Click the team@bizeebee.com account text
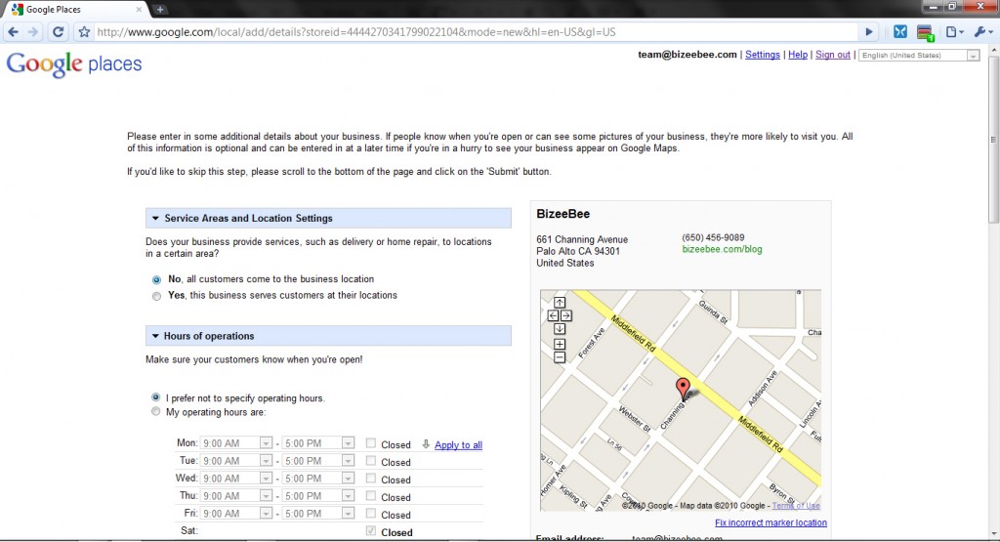 (687, 55)
